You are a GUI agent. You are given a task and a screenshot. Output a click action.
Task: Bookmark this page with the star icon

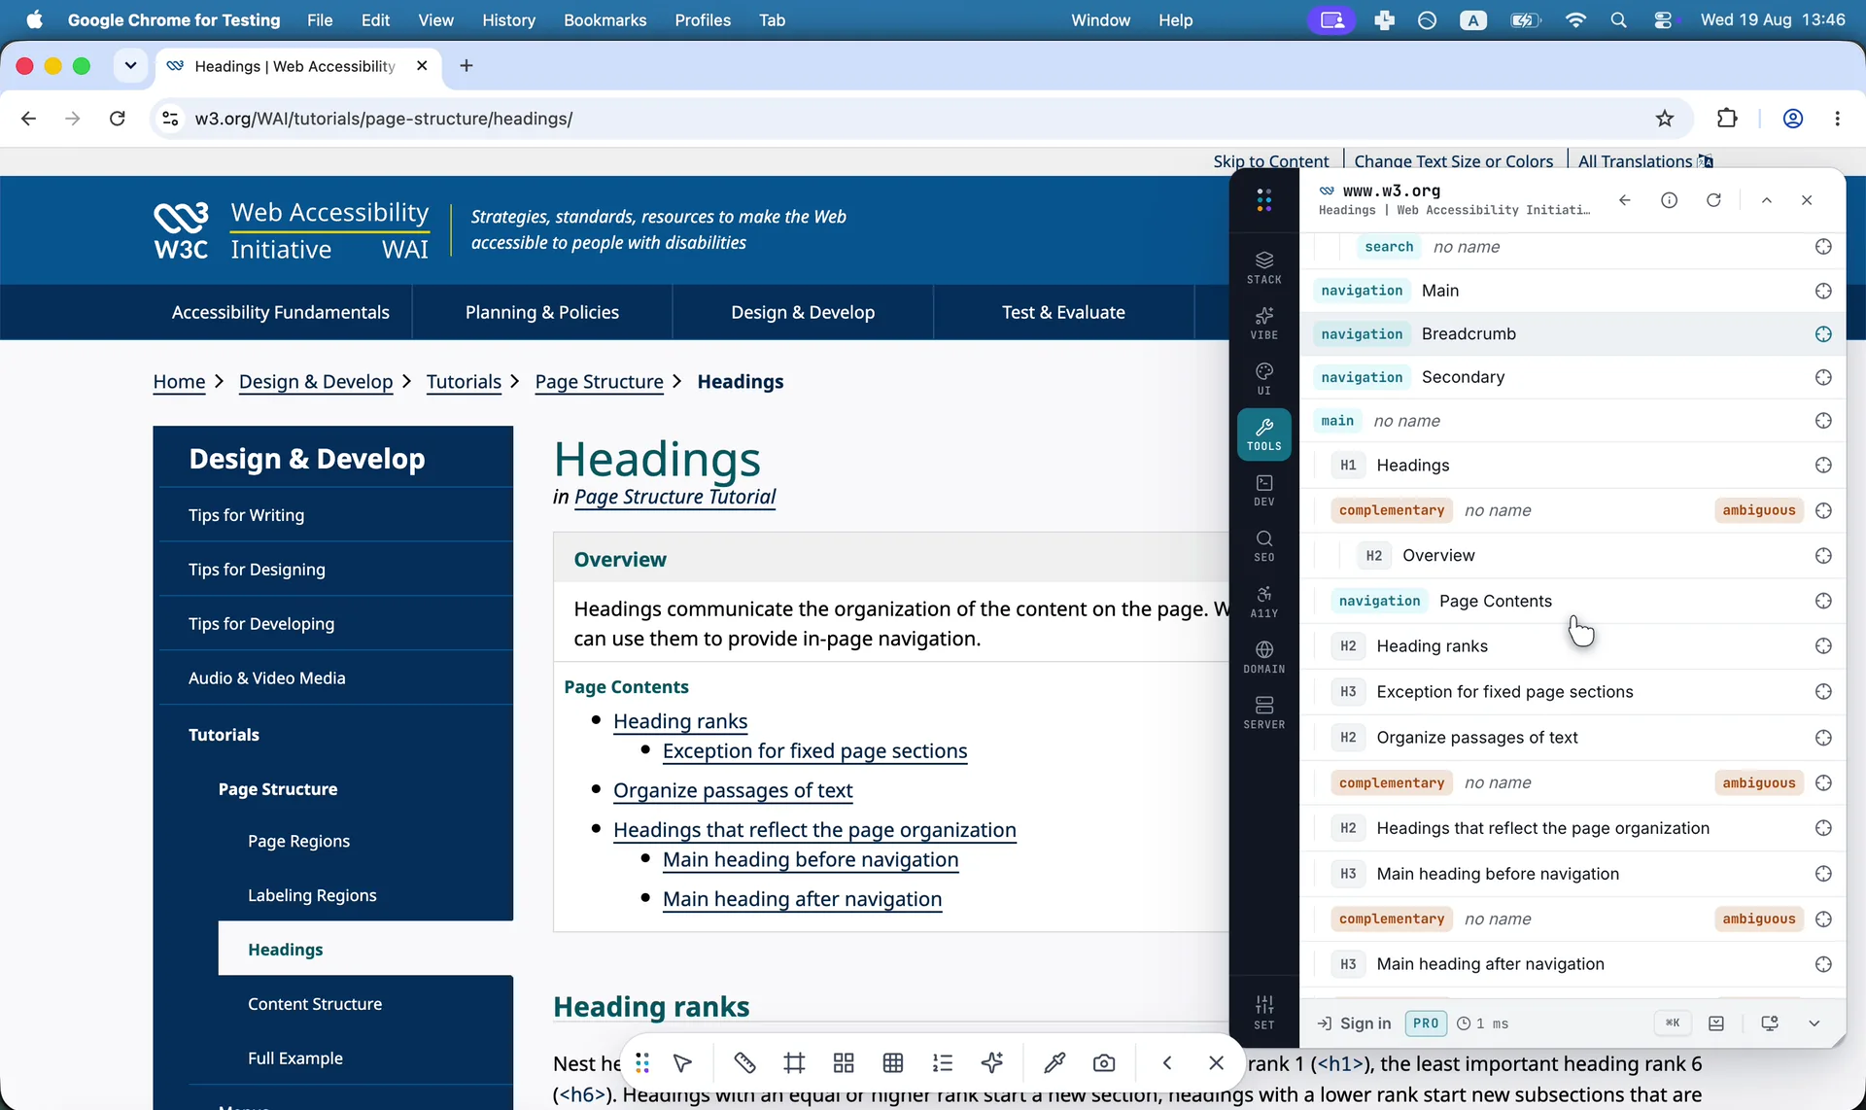coord(1665,119)
